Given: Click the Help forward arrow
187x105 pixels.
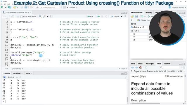Looking at the screenshot, I should click(136, 67).
